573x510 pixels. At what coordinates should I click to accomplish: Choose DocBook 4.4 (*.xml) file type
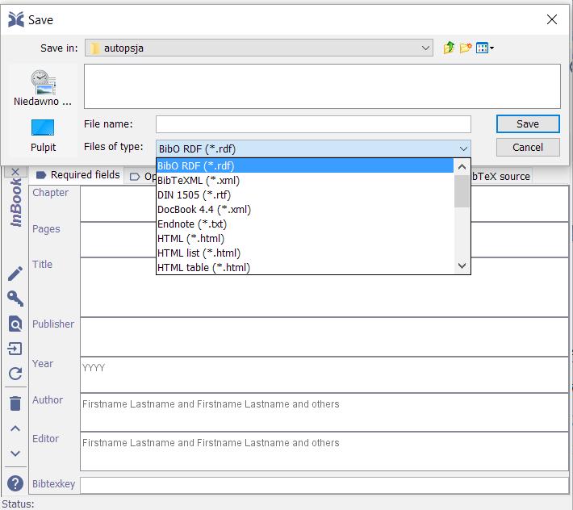(x=305, y=210)
